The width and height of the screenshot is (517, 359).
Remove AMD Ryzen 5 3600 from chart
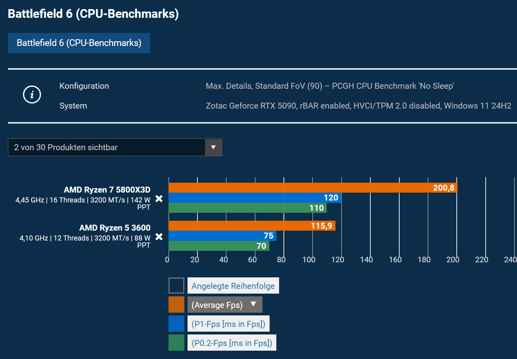(x=159, y=237)
